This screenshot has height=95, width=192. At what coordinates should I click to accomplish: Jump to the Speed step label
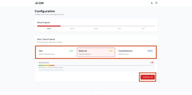(49, 28)
